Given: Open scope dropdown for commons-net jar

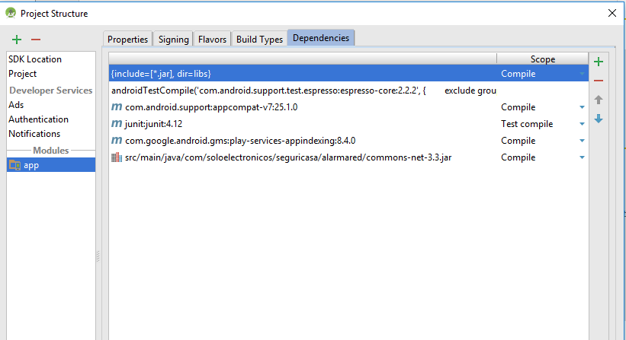Looking at the screenshot, I should [582, 157].
